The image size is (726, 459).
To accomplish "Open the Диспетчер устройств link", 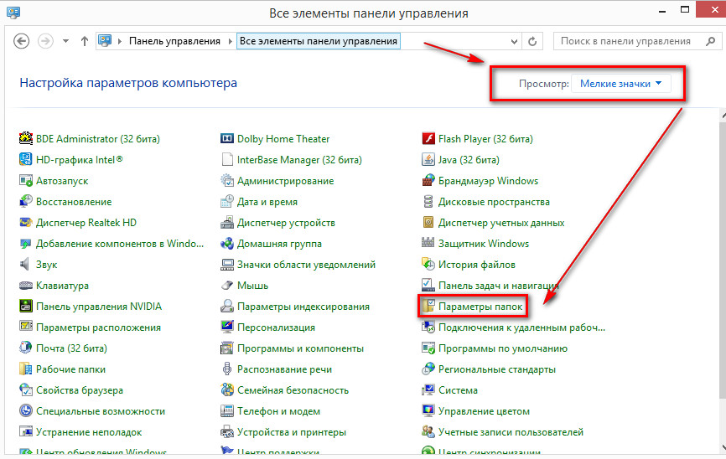I will 286,223.
